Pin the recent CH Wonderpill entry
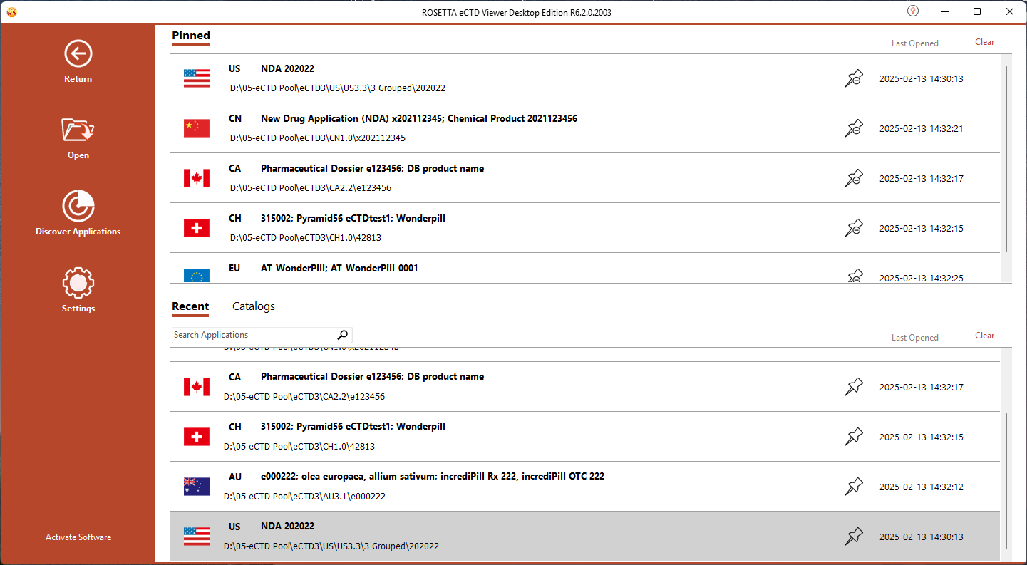Viewport: 1027px width, 565px height. pyautogui.click(x=854, y=437)
